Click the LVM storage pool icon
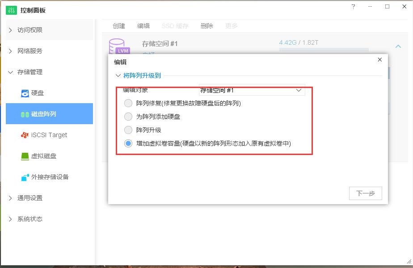Screen dimensions: 413x268 pyautogui.click(x=119, y=46)
